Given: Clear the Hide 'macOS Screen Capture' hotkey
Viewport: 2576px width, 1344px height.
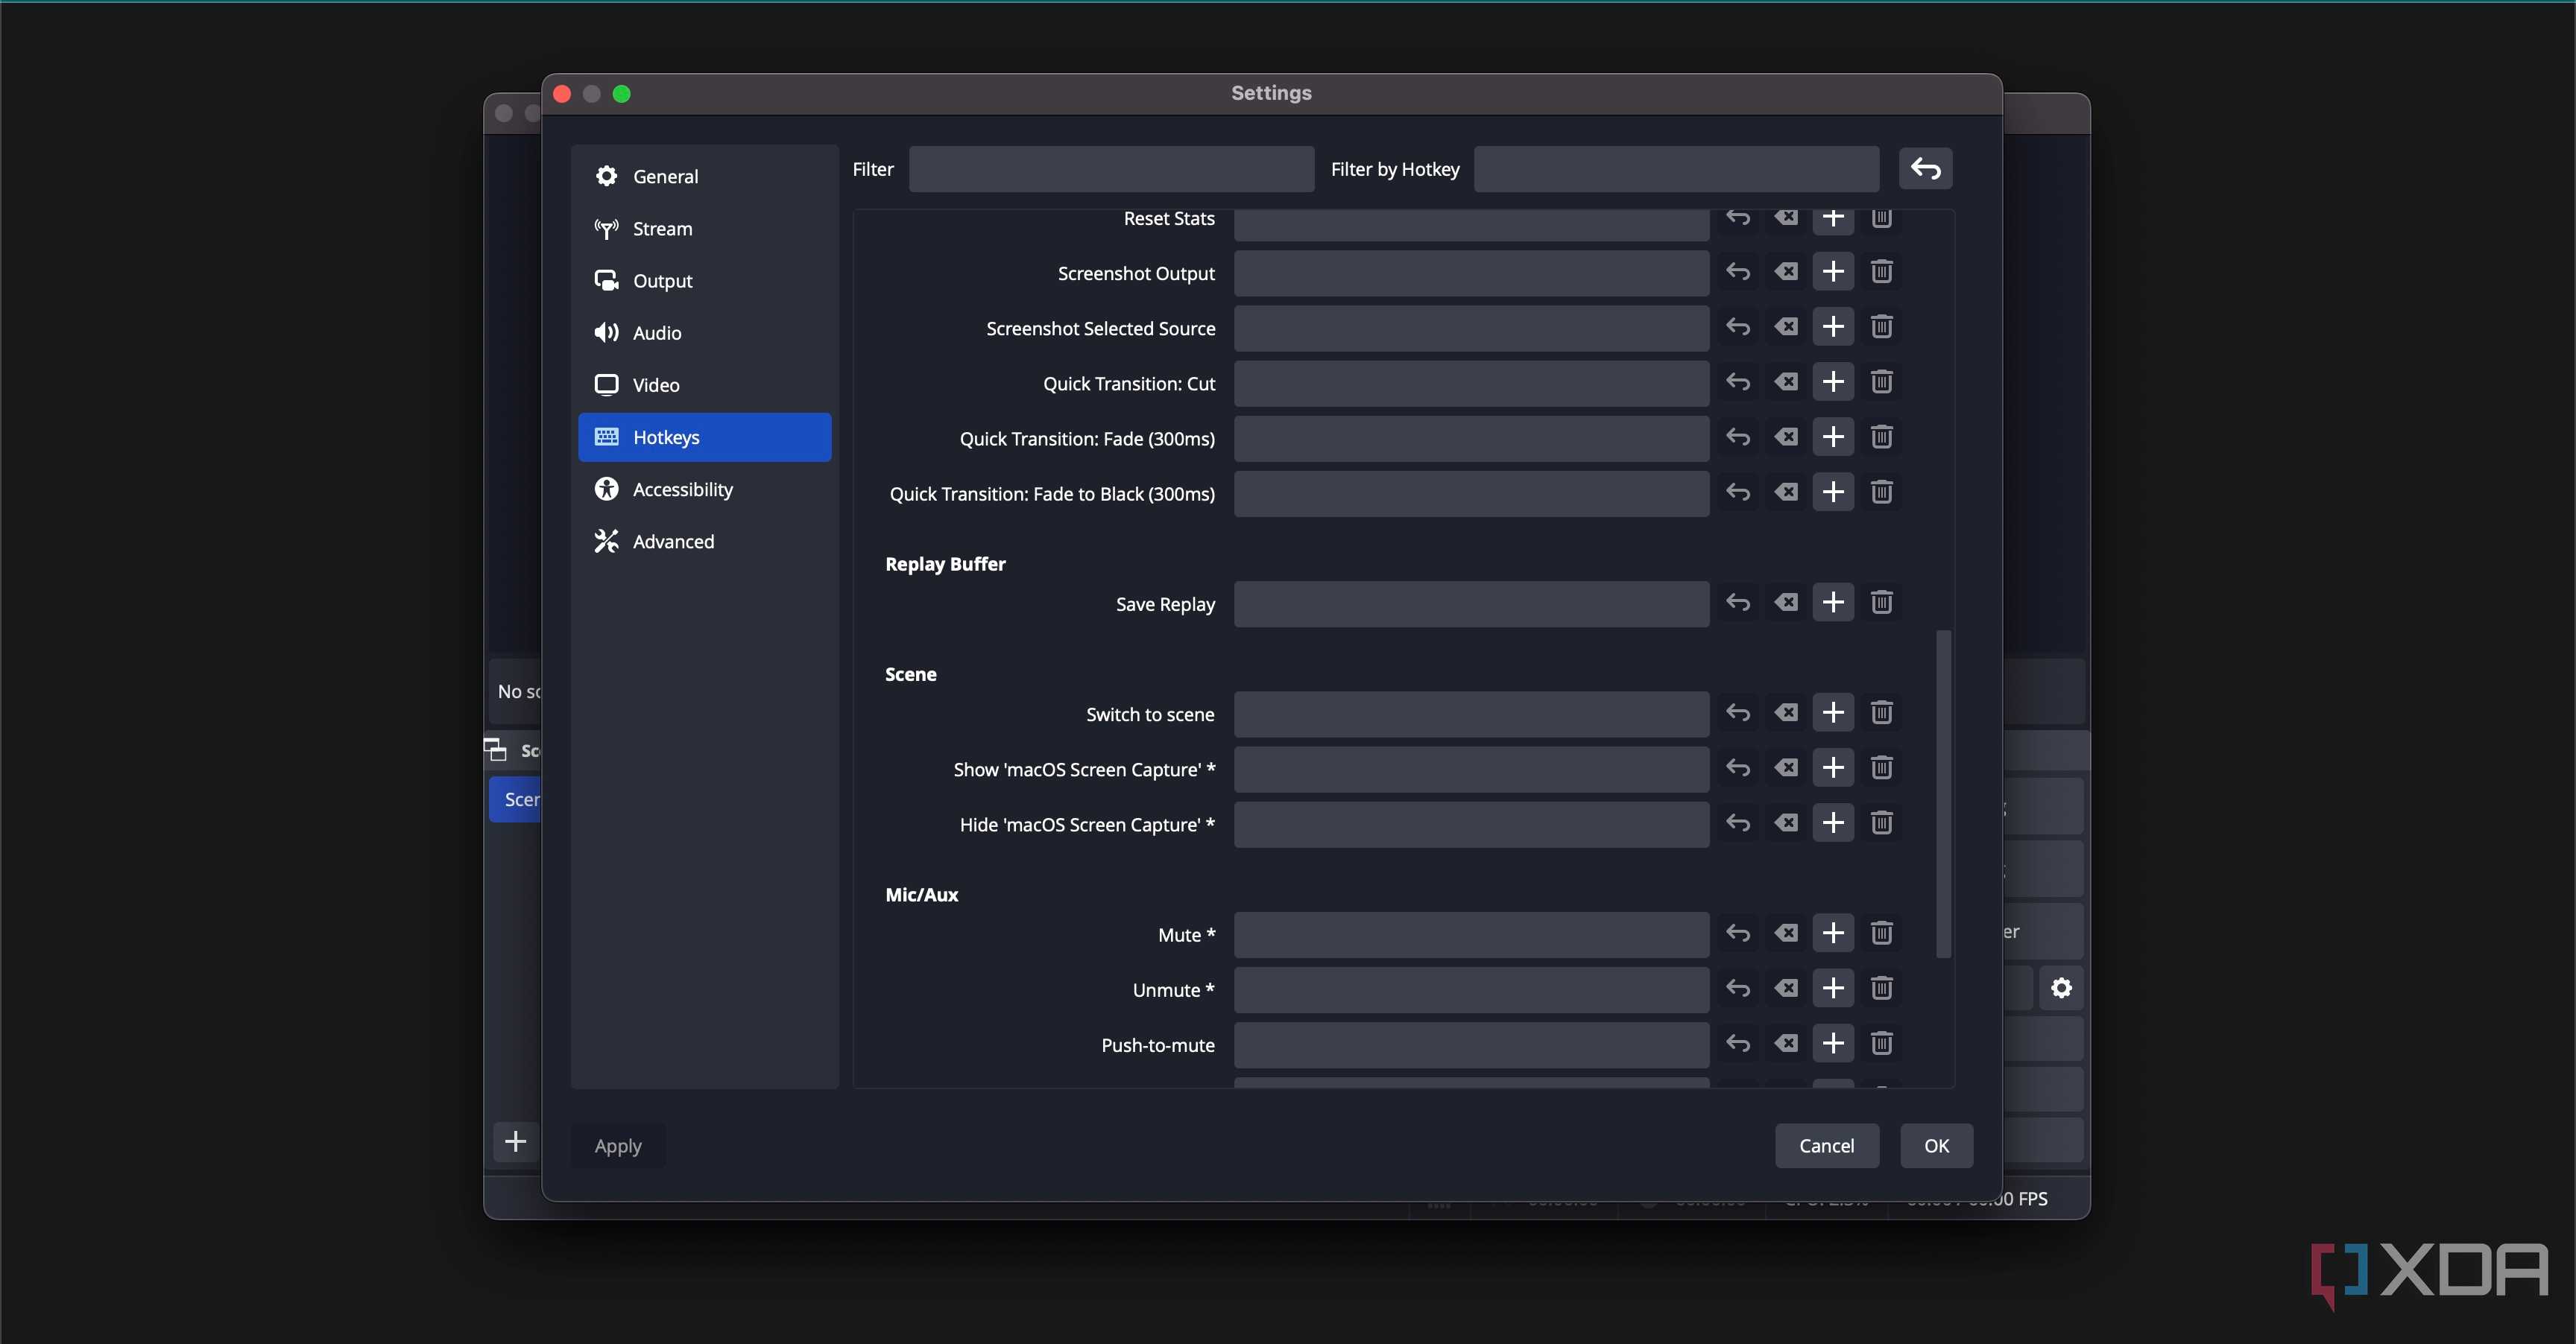Looking at the screenshot, I should click(1786, 822).
